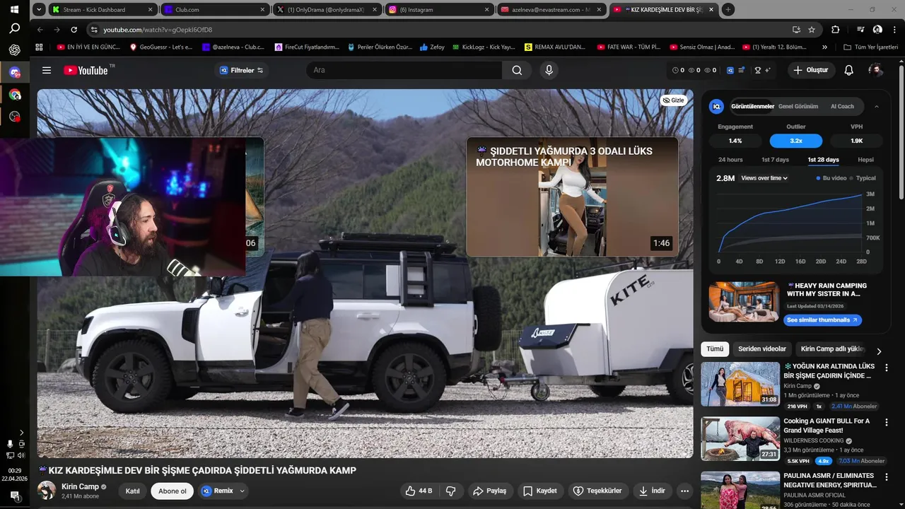Screen dimensions: 905x509
Task: Open a new browser tab
Action: tap(728, 9)
